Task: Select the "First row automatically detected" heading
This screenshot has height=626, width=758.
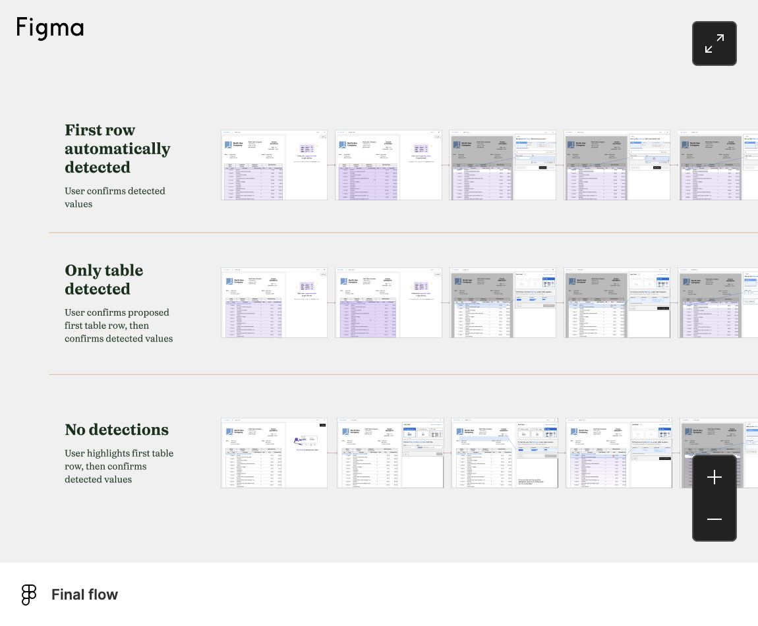Action: click(x=117, y=149)
